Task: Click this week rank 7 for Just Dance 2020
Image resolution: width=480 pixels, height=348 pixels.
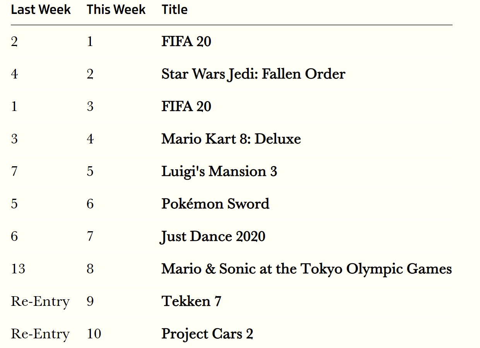Action: pyautogui.click(x=90, y=236)
